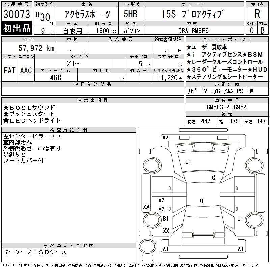Click the height value "147"
The height and width of the screenshot is (270, 270).
(x=261, y=121)
